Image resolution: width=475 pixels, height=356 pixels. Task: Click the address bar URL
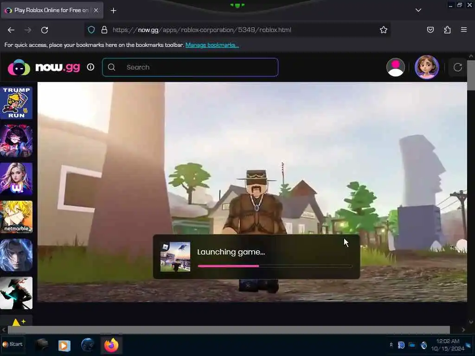(202, 30)
